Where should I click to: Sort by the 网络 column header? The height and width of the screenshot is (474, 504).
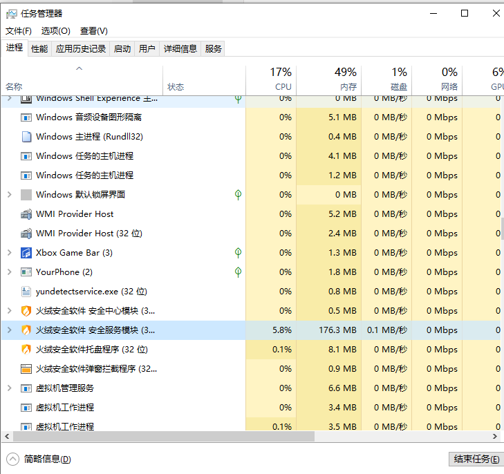(437, 80)
